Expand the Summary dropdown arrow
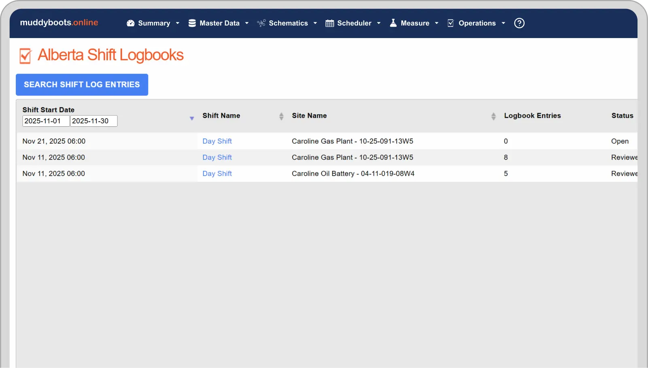The height and width of the screenshot is (368, 648). coord(177,23)
